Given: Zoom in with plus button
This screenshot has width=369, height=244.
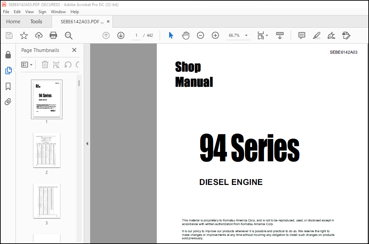Looking at the screenshot, I should coord(215,35).
